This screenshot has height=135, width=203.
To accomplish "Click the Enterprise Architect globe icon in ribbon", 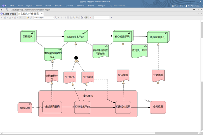I will (x=4, y=6).
